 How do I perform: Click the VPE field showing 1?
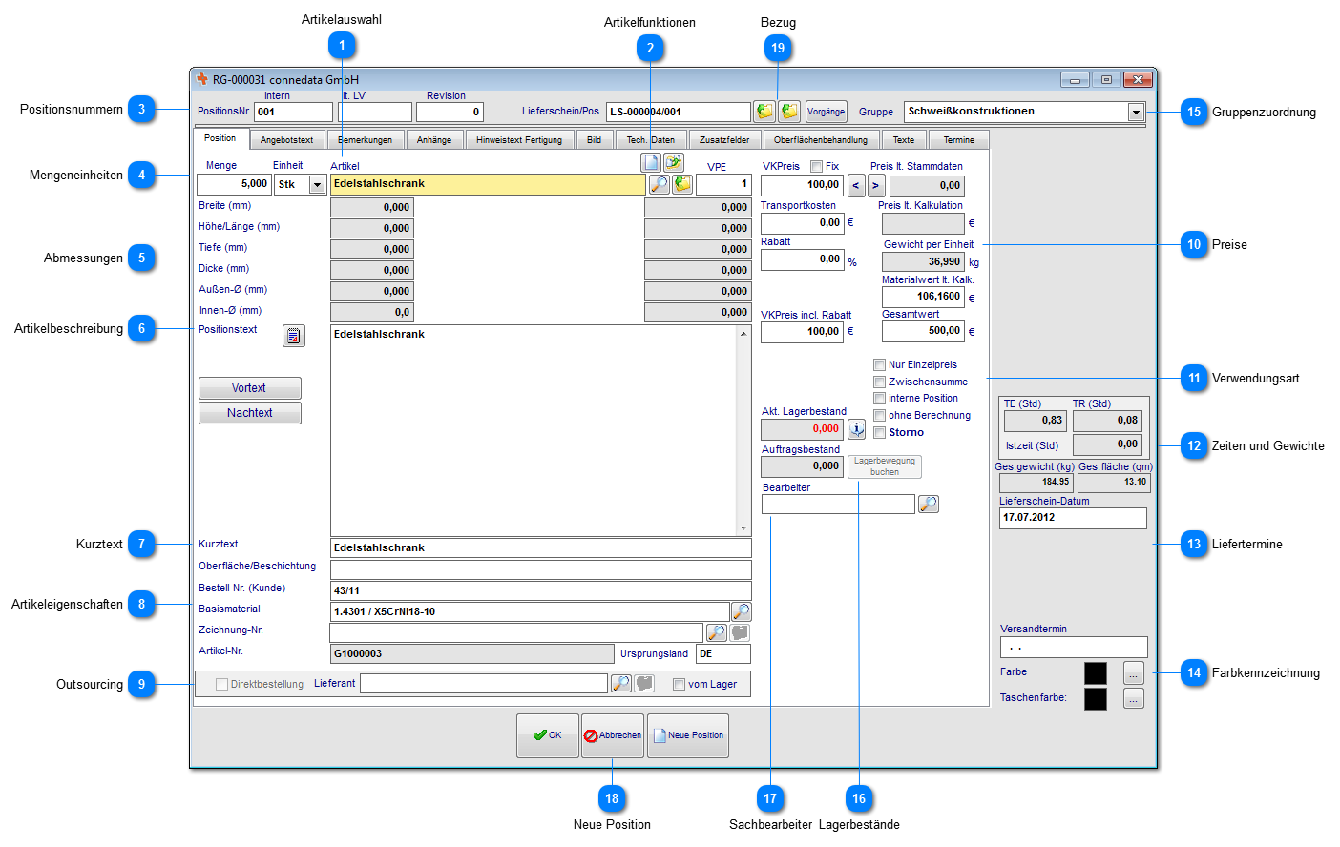tap(723, 184)
